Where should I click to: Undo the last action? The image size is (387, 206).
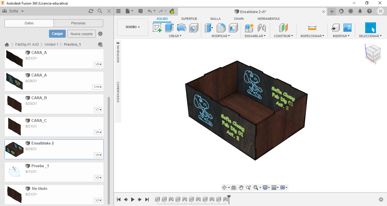point(150,11)
